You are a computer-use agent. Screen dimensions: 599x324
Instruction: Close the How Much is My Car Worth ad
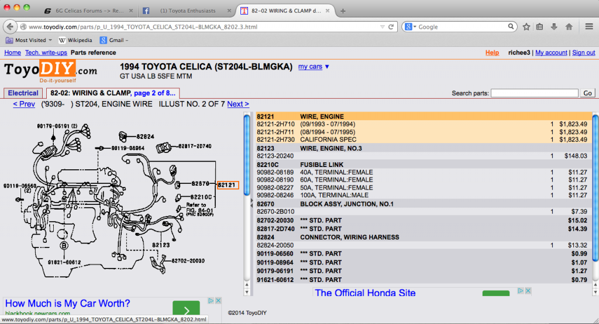(218, 301)
